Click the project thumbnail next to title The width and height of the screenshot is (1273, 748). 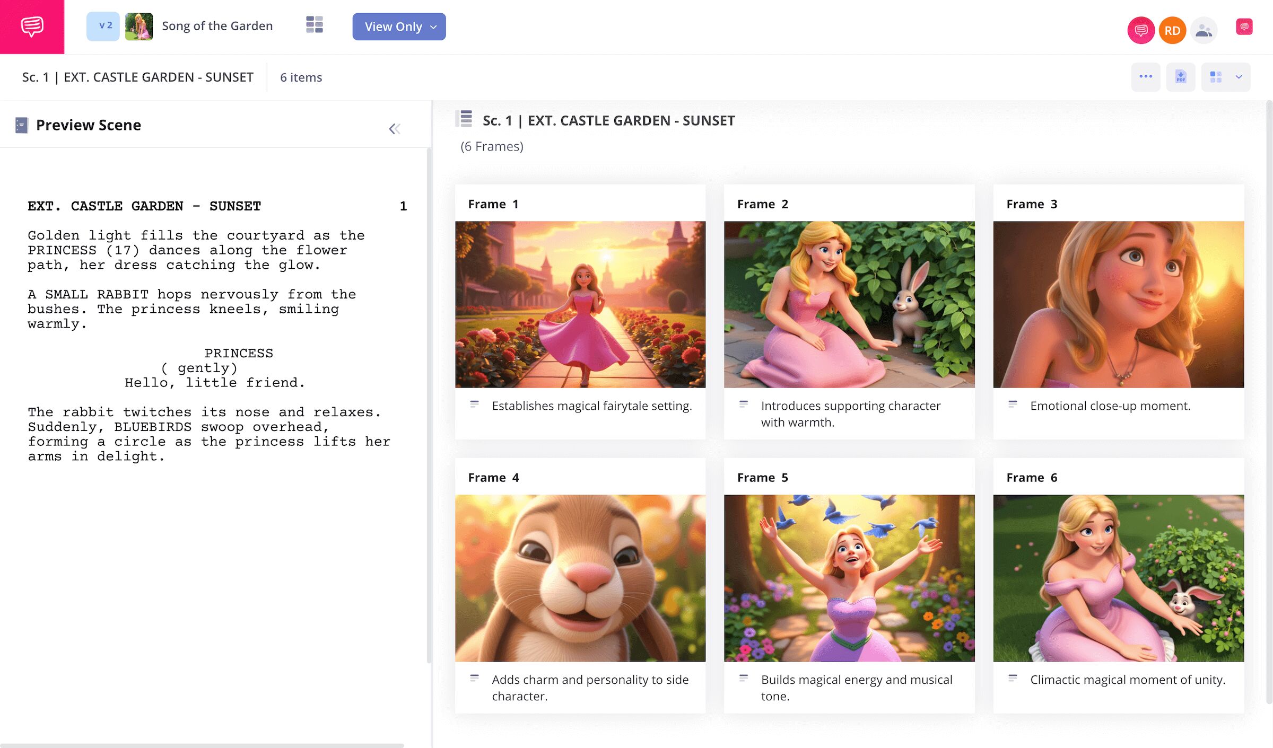[x=139, y=26]
